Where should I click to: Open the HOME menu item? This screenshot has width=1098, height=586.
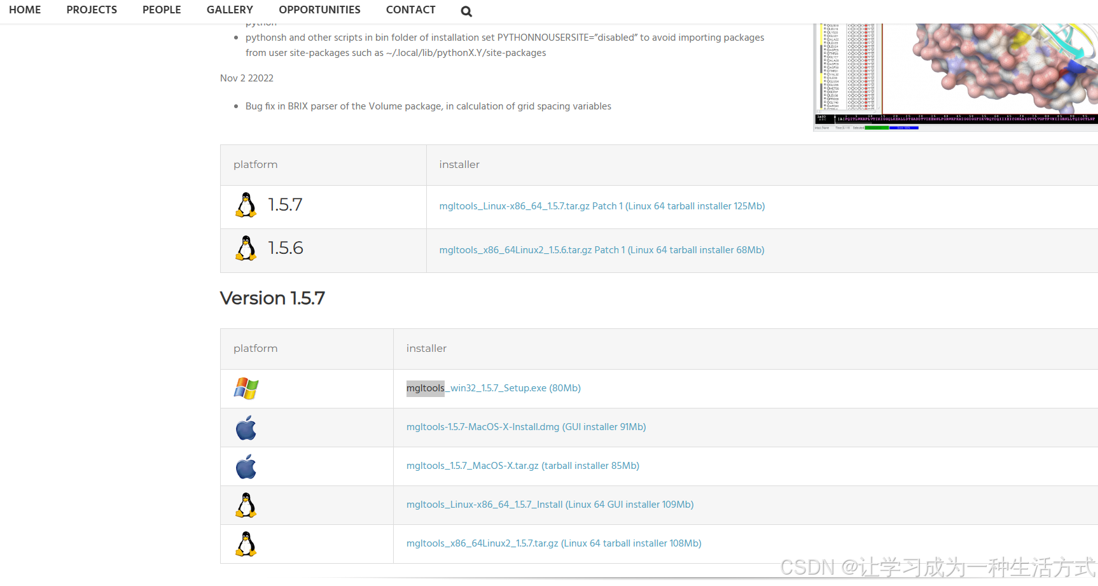pos(25,10)
